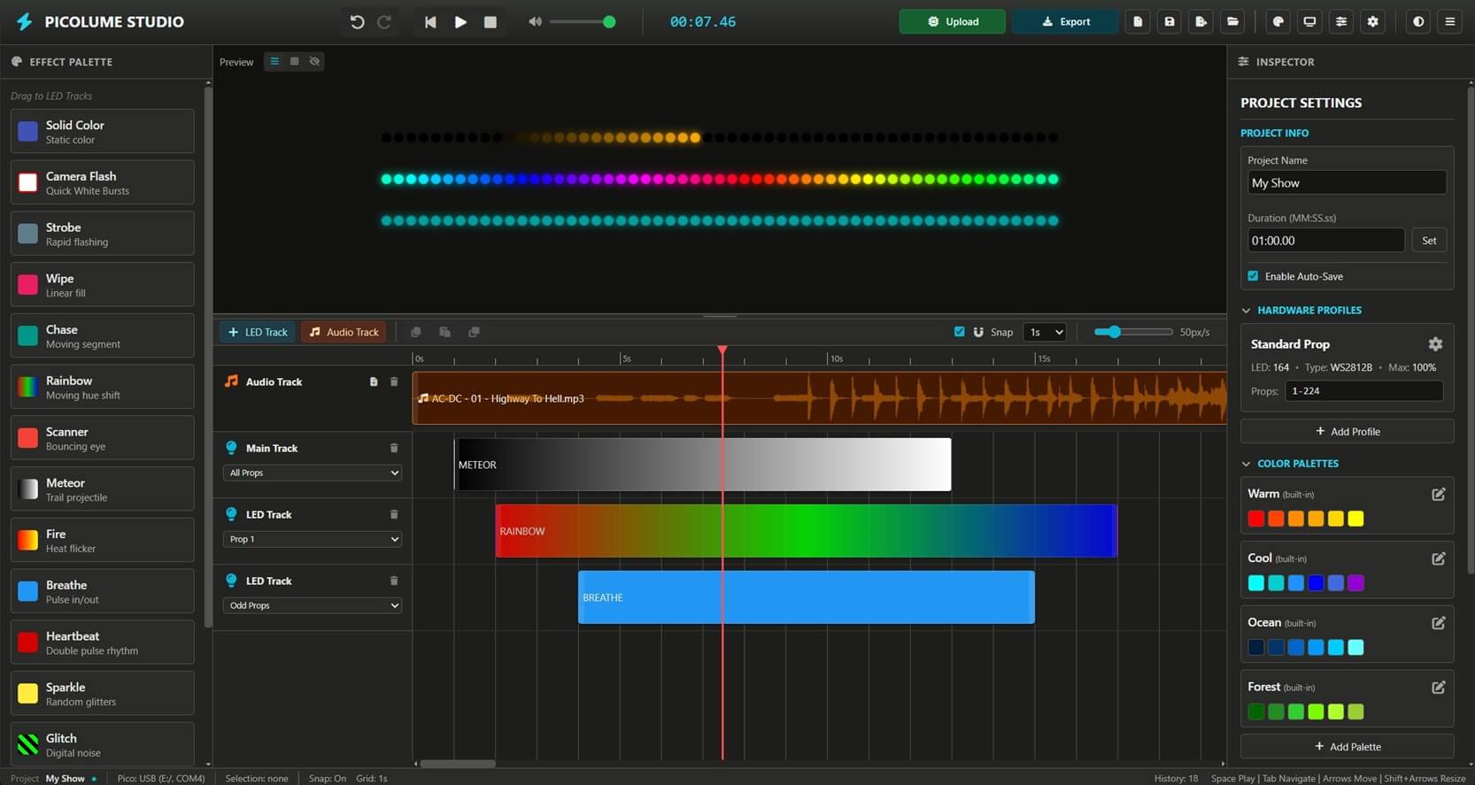Click the Add Profile button
1475x785 pixels.
(1347, 431)
